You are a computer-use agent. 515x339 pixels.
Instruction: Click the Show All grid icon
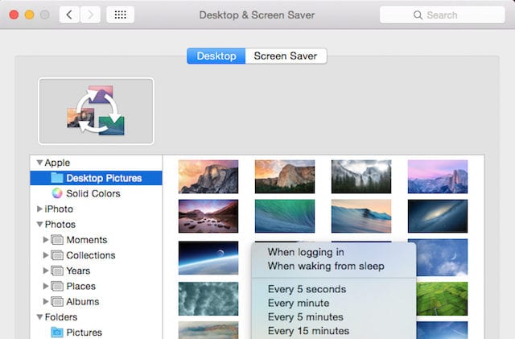point(120,14)
